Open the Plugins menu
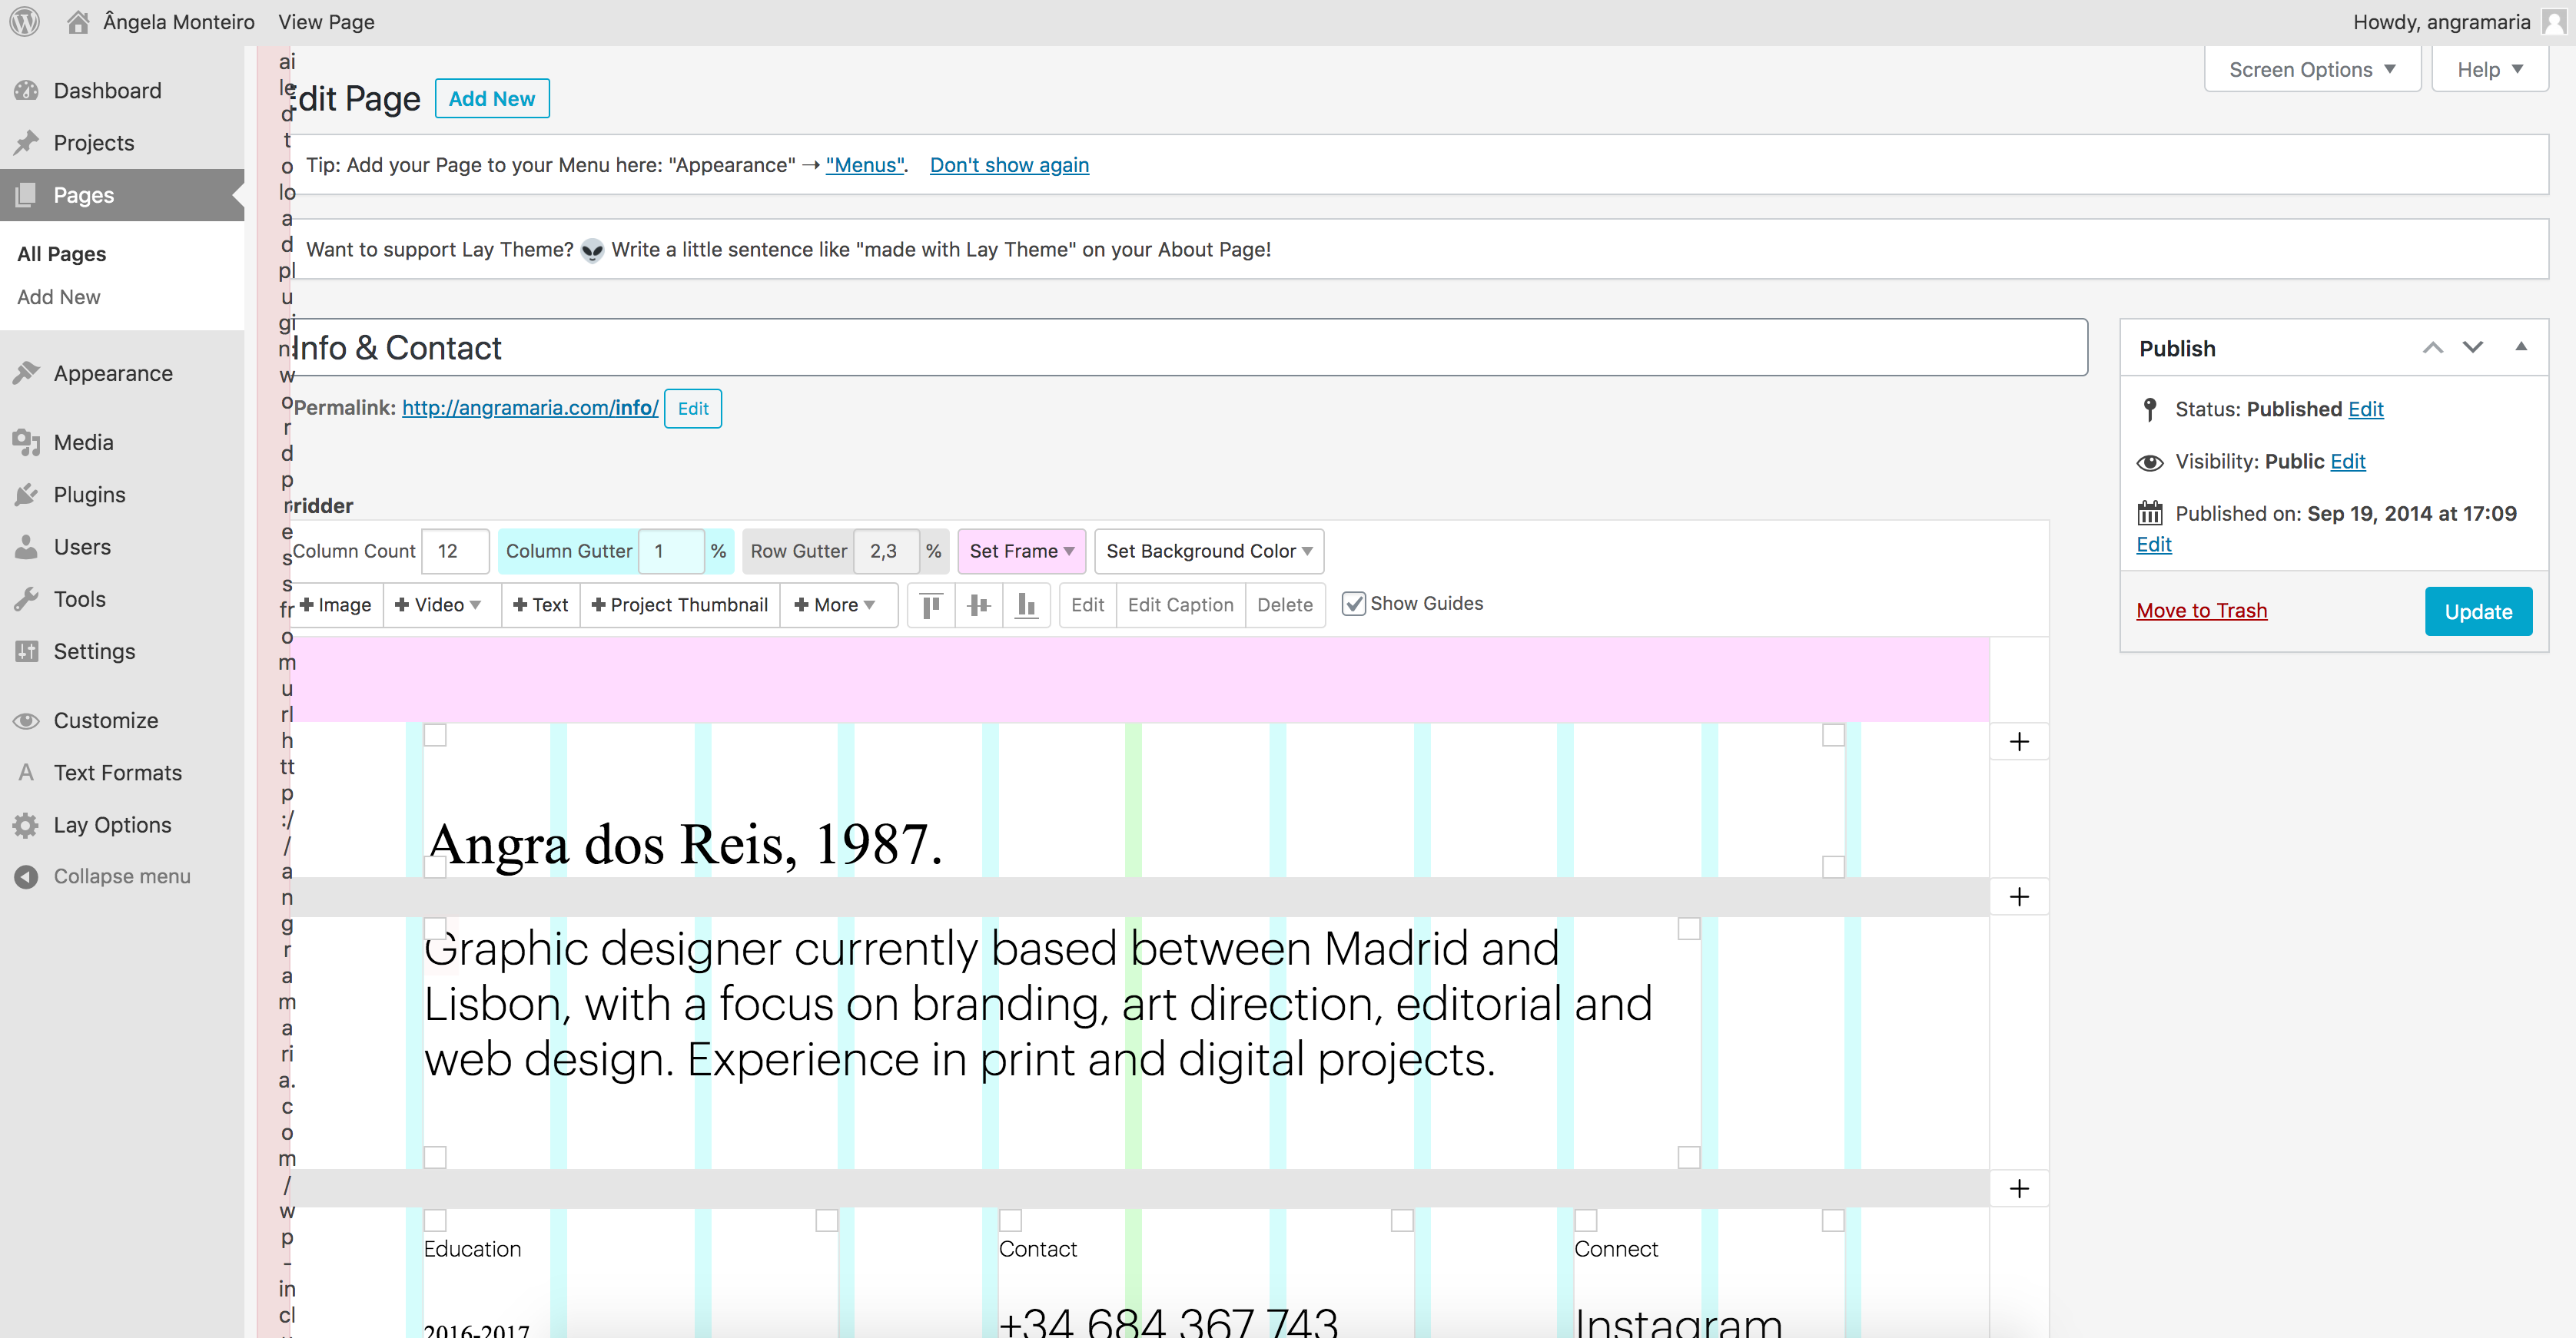Screen dimensions: 2576x1338 click(x=89, y=495)
